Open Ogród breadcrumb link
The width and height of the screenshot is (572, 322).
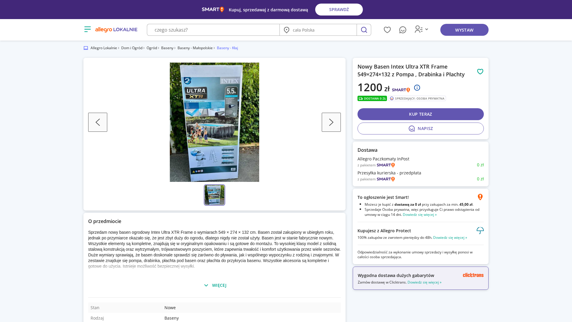[152, 48]
